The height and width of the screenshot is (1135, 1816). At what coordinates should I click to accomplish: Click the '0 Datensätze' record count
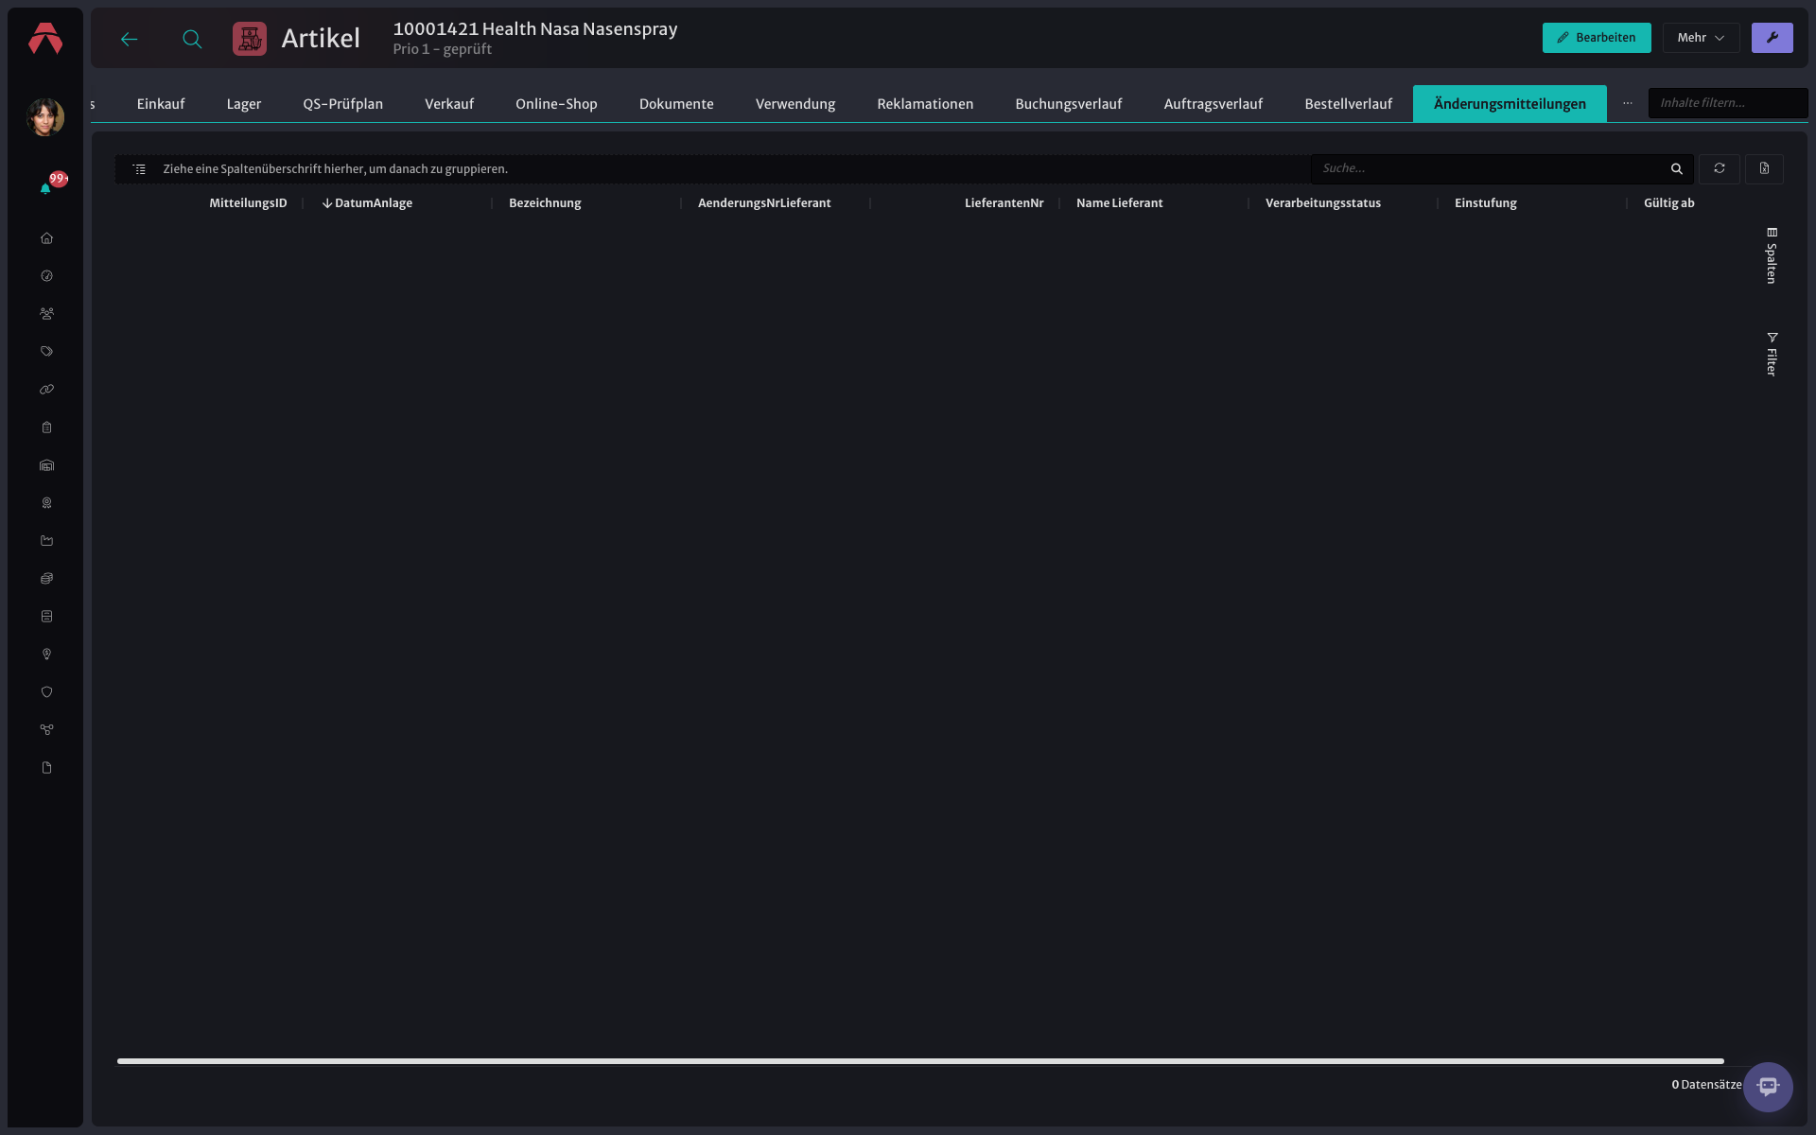coord(1706,1085)
